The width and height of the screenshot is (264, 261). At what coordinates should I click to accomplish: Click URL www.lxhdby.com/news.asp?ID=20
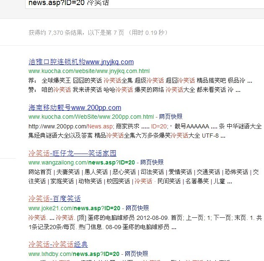(74, 254)
